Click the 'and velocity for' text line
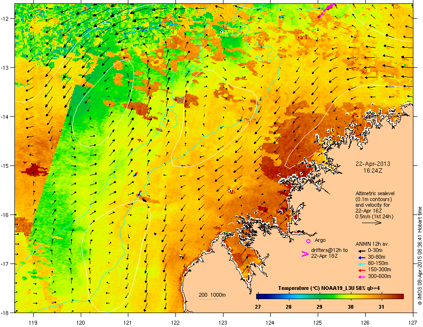 (373, 205)
